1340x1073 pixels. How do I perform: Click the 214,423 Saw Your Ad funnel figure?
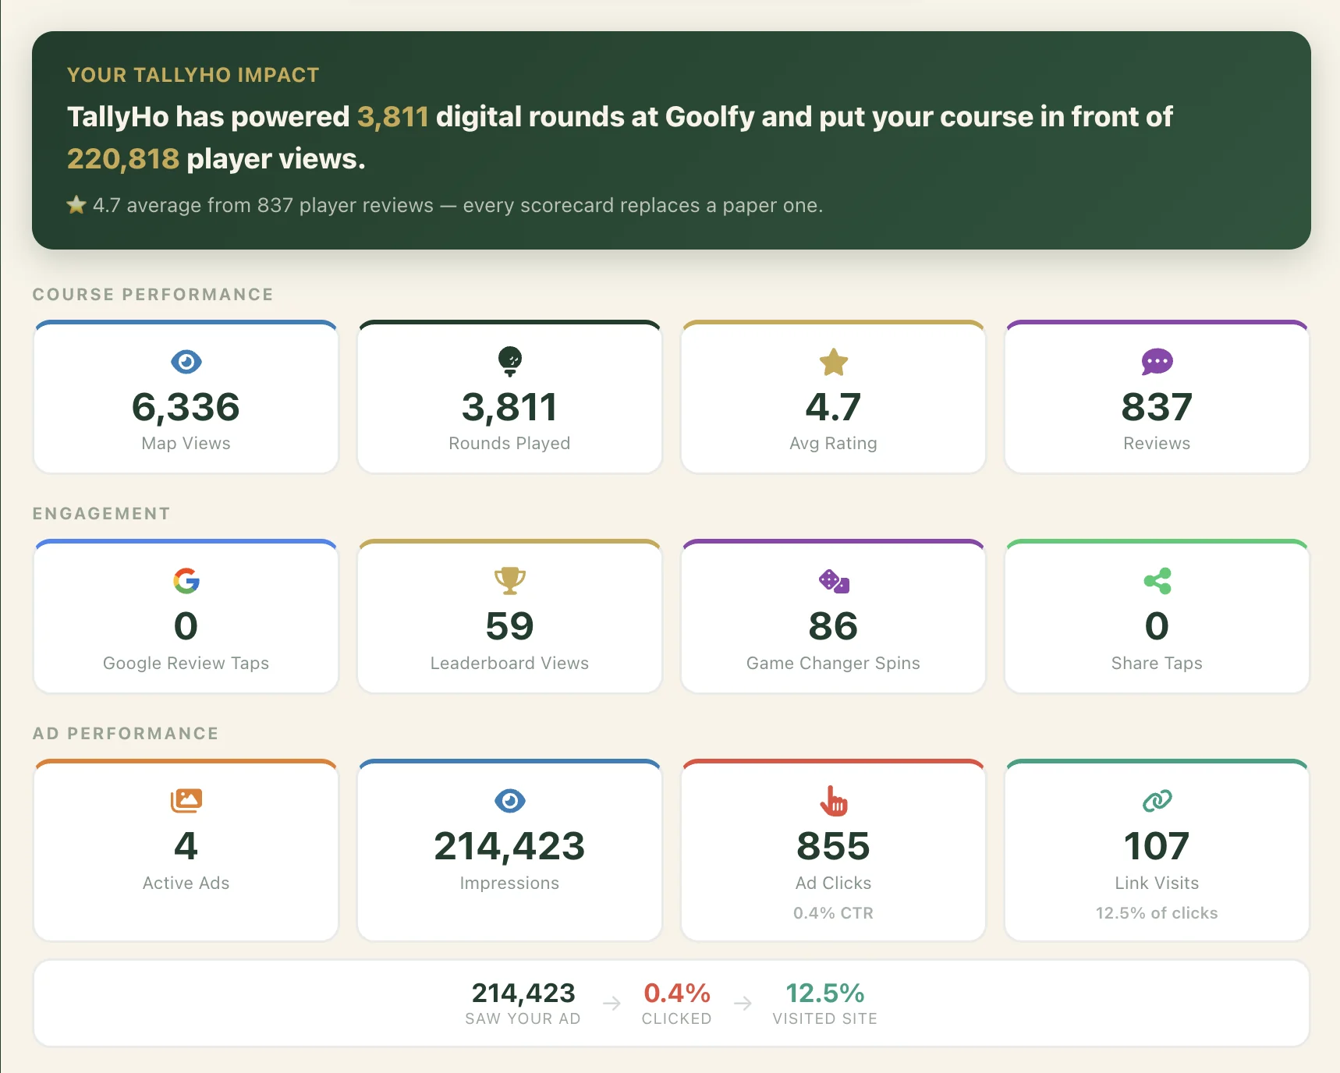coord(523,993)
